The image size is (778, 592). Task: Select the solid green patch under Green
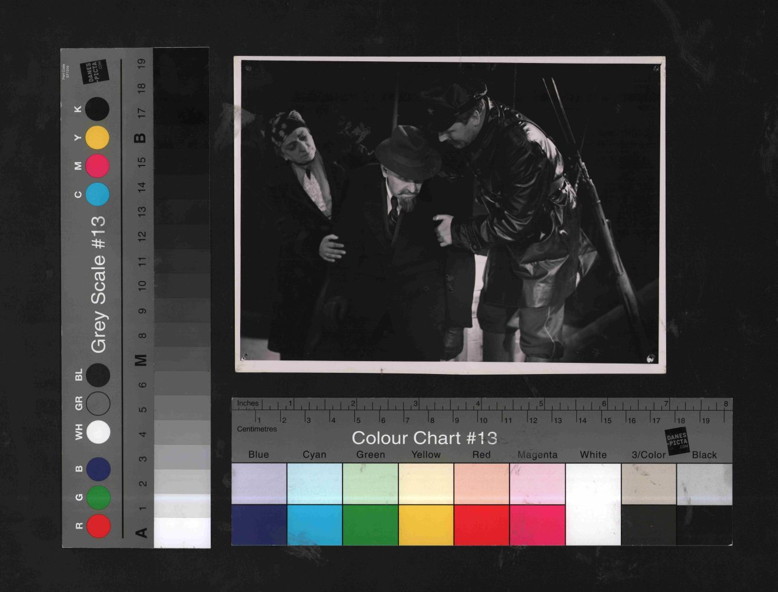click(x=370, y=525)
